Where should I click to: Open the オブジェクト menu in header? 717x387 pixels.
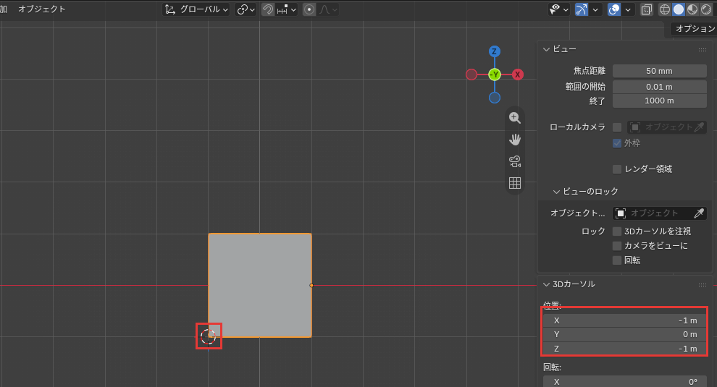pyautogui.click(x=41, y=9)
